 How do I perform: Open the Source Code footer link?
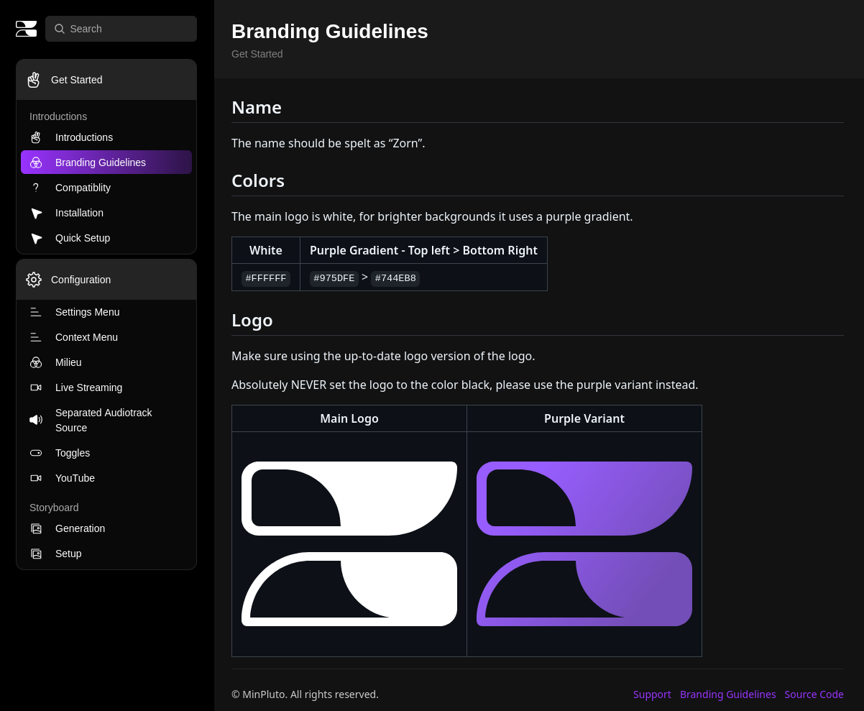coord(814,694)
